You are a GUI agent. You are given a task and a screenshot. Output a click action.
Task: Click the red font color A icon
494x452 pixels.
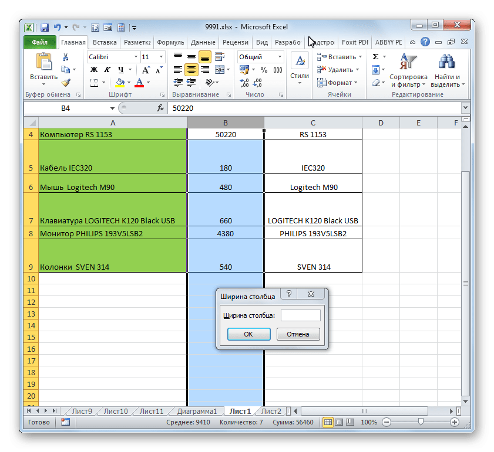[x=139, y=83]
